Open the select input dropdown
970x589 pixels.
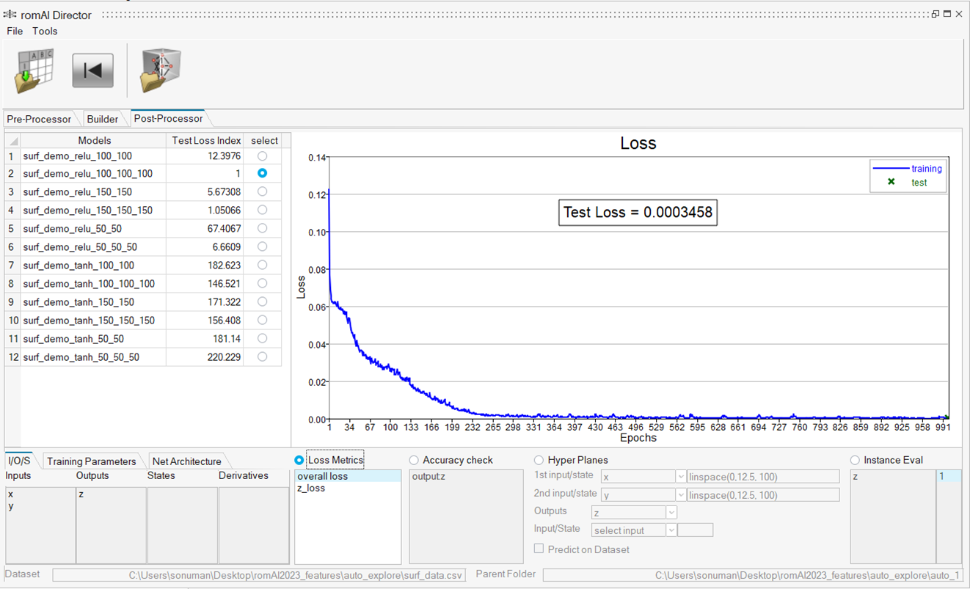671,530
